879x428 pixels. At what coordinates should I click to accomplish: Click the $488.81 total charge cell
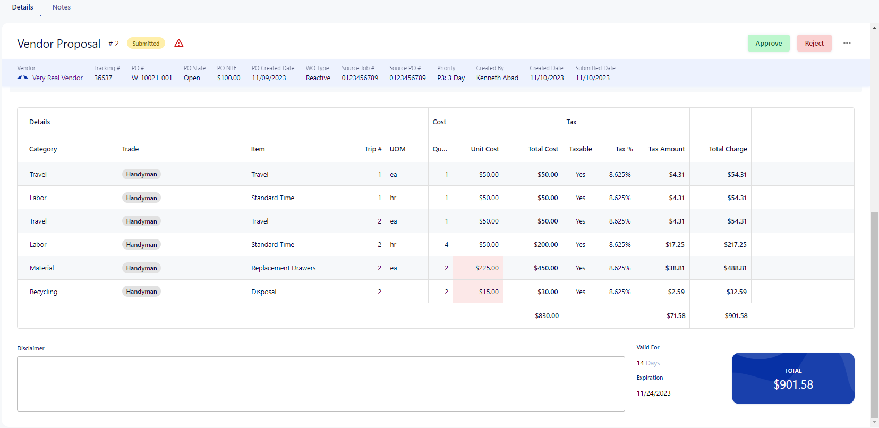[735, 268]
